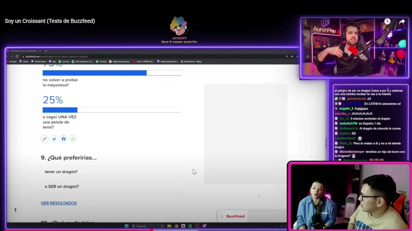Reload the page in the browser
The image size is (412, 231).
17,56
